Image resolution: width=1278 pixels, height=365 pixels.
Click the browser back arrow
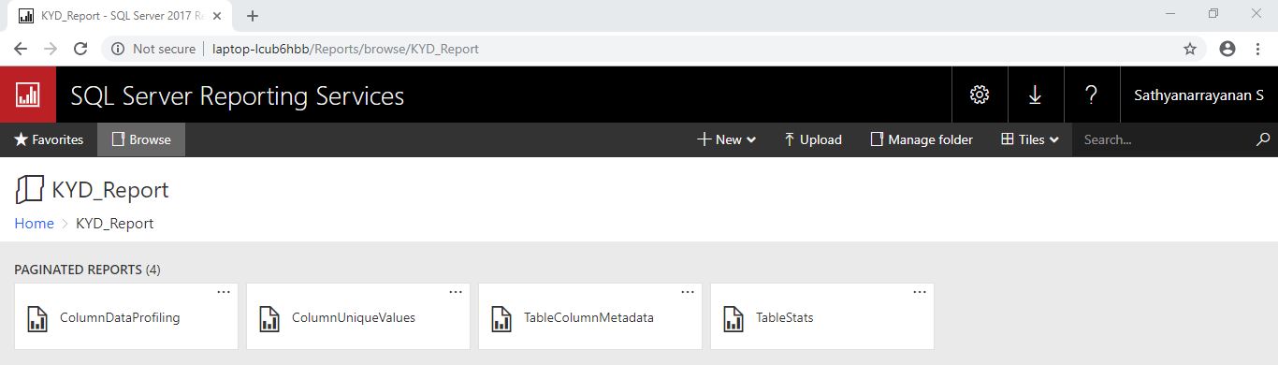(21, 49)
